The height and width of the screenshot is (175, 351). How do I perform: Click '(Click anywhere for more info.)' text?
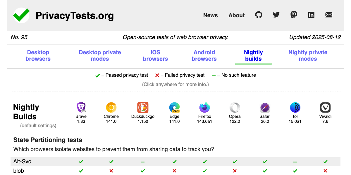coord(175,84)
